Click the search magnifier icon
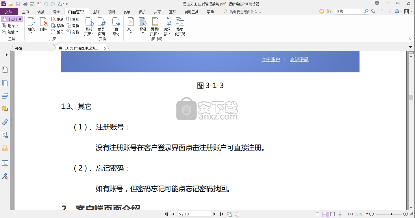Screen dimensions: 415x218 (x=366, y=11)
